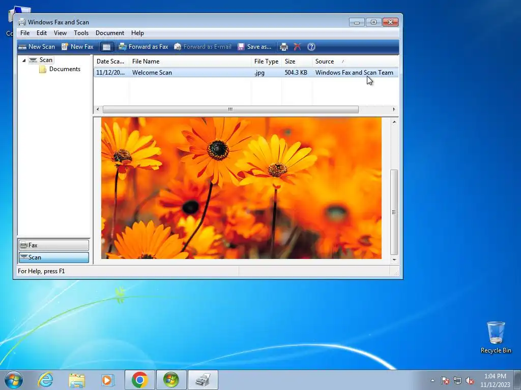Click the muted volume tray icon

[470, 380]
